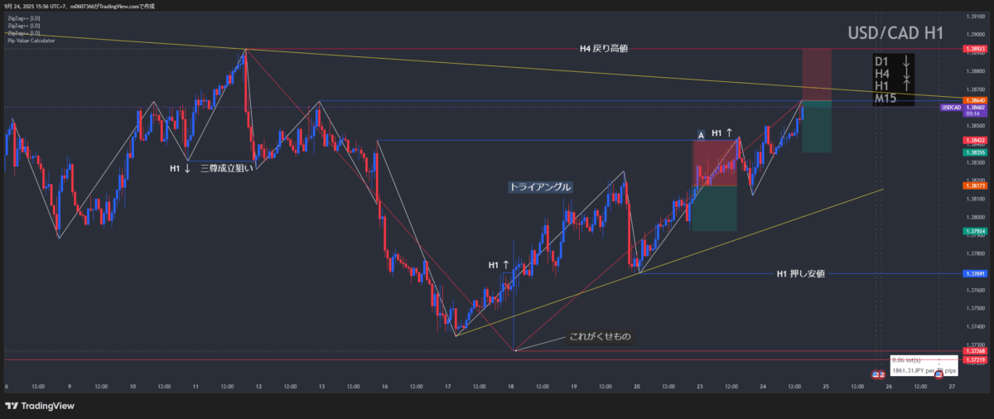Click the "トライアングル" text annotation
This screenshot has width=994, height=419.
pos(540,187)
